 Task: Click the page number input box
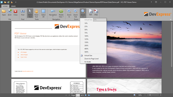click(78, 95)
